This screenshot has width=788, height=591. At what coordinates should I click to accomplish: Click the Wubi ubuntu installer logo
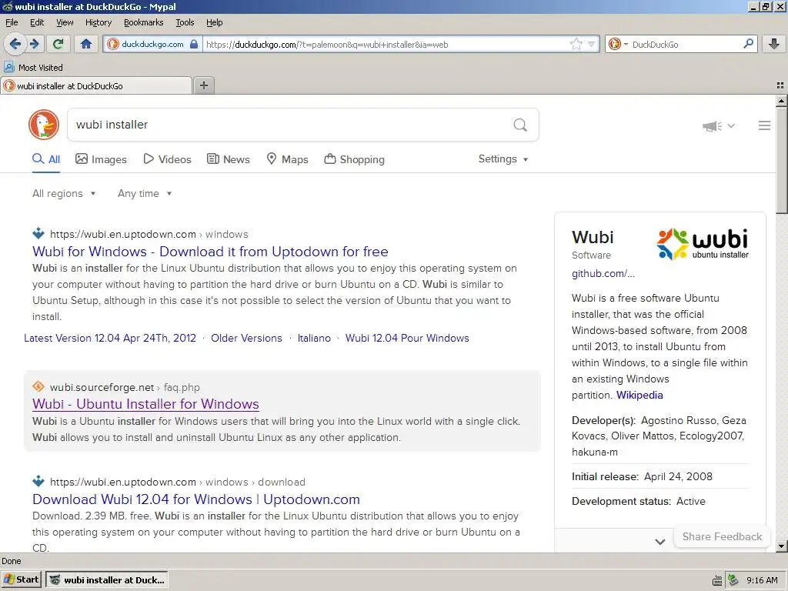(x=703, y=244)
